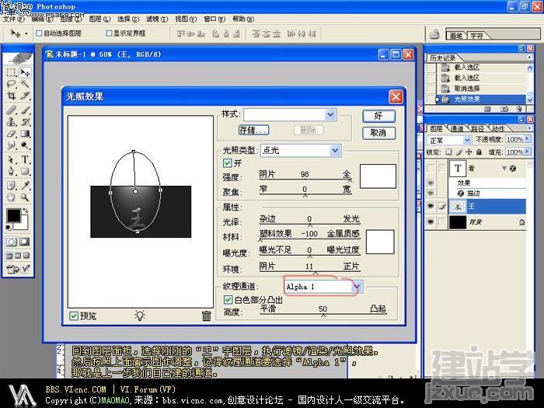Click the foreground color swatch in toolbox

pyautogui.click(x=13, y=215)
